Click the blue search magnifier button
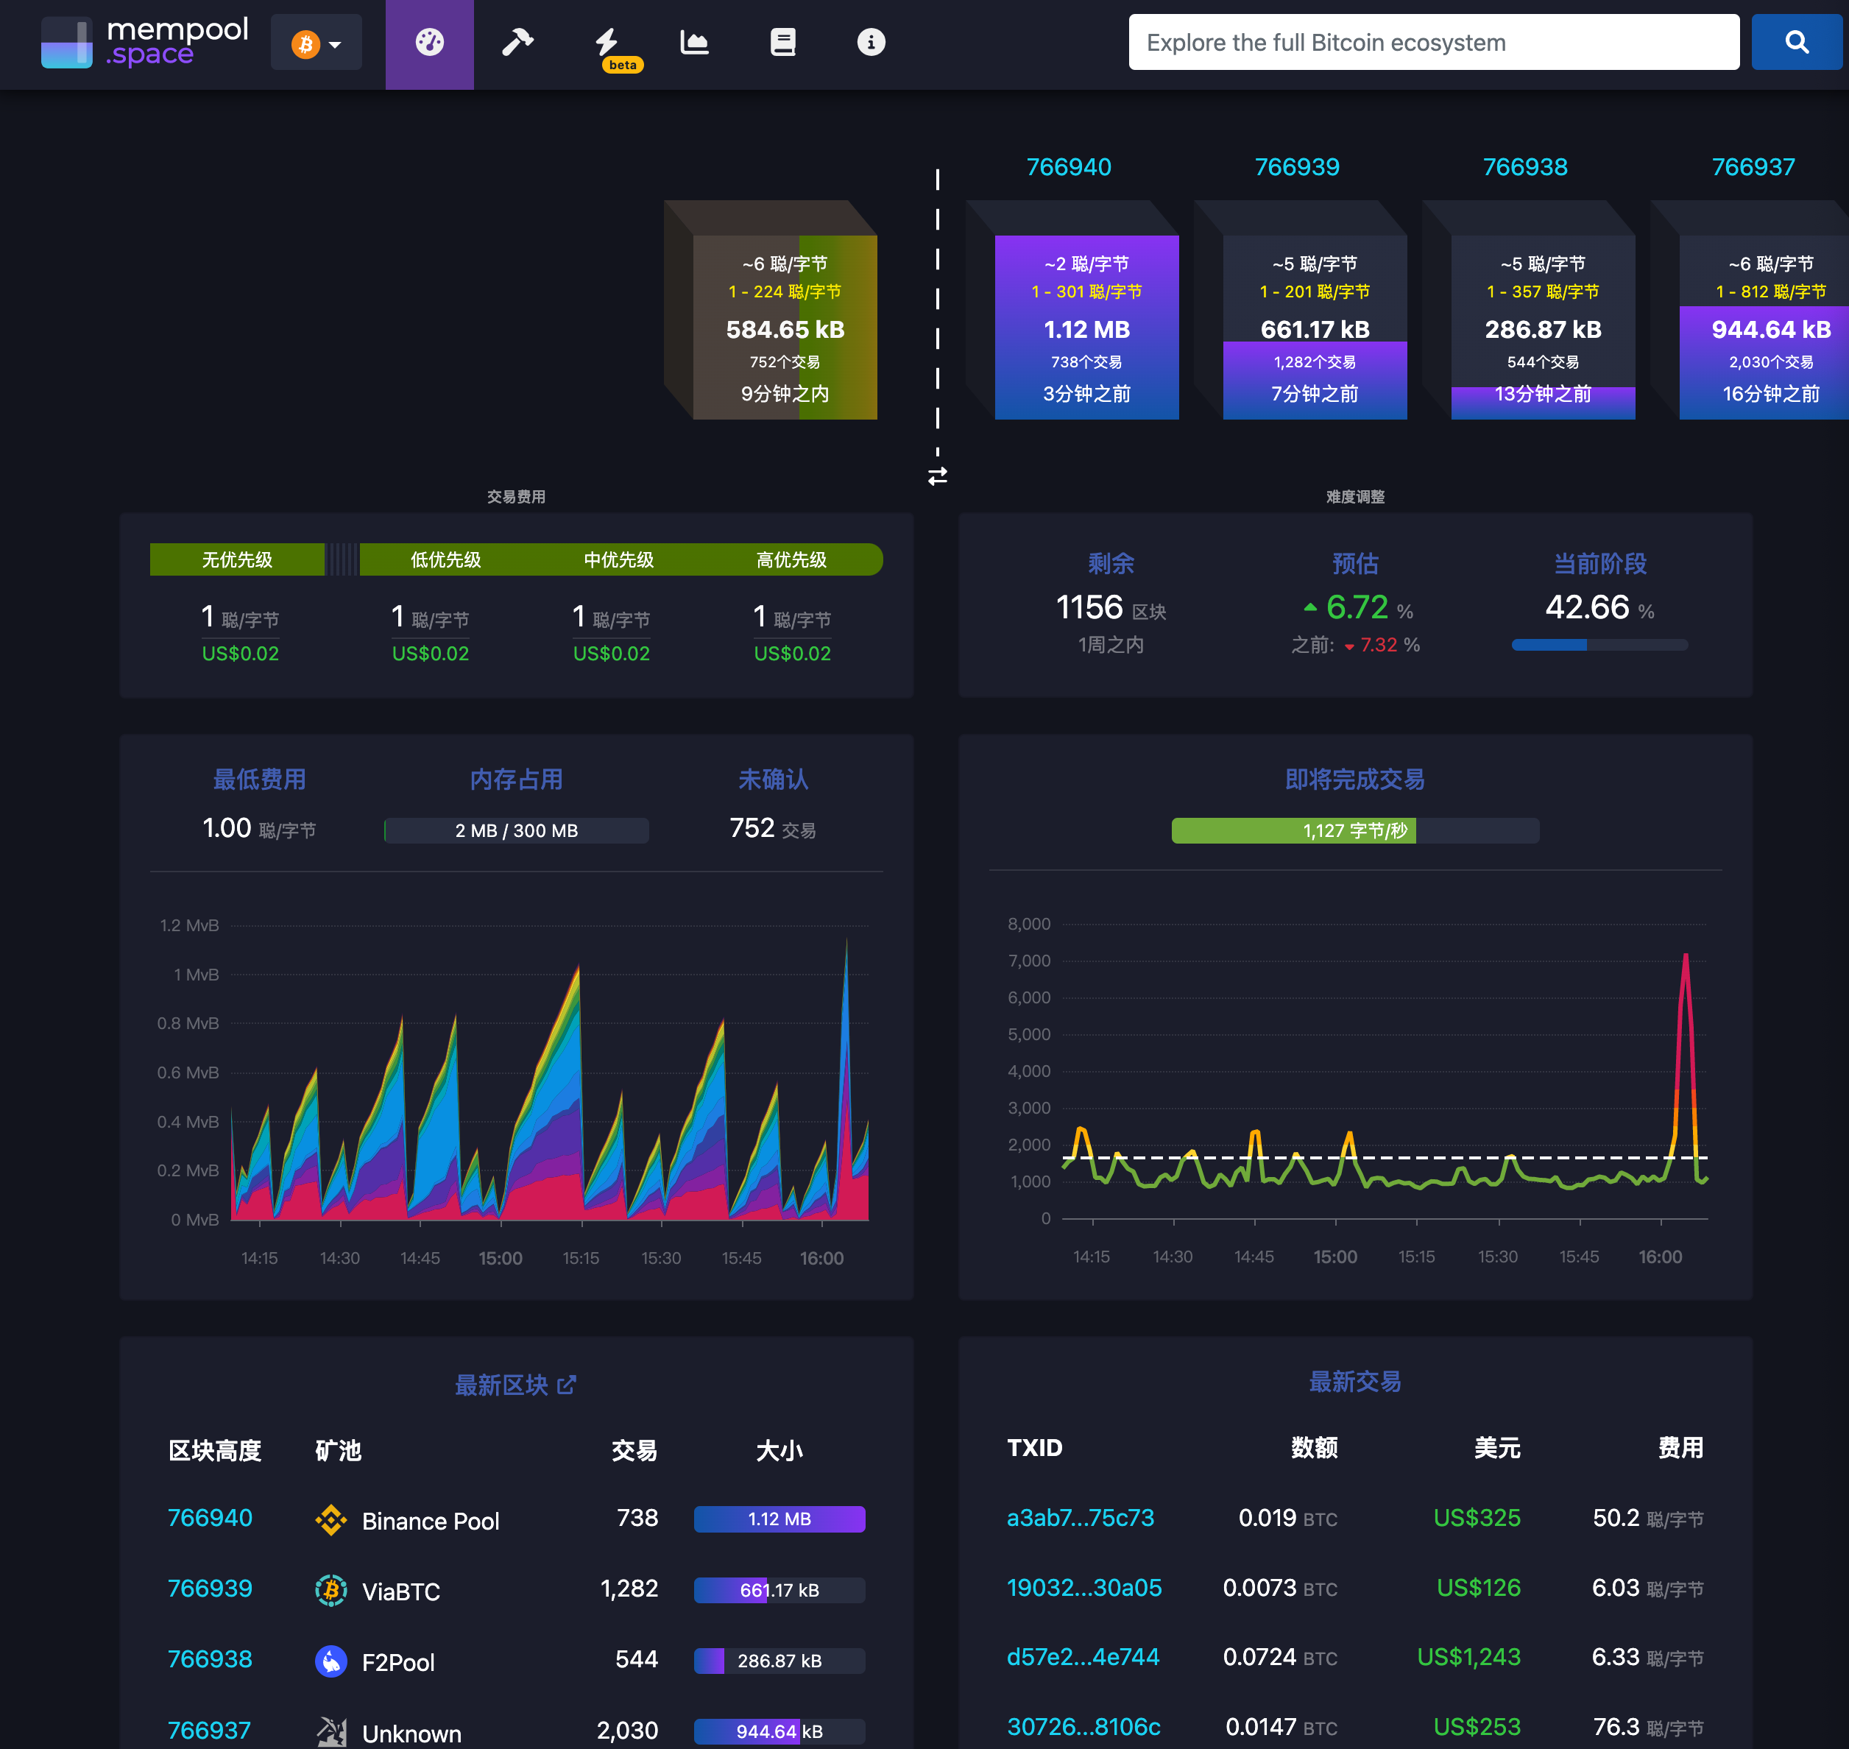The width and height of the screenshot is (1849, 1749). 1795,43
